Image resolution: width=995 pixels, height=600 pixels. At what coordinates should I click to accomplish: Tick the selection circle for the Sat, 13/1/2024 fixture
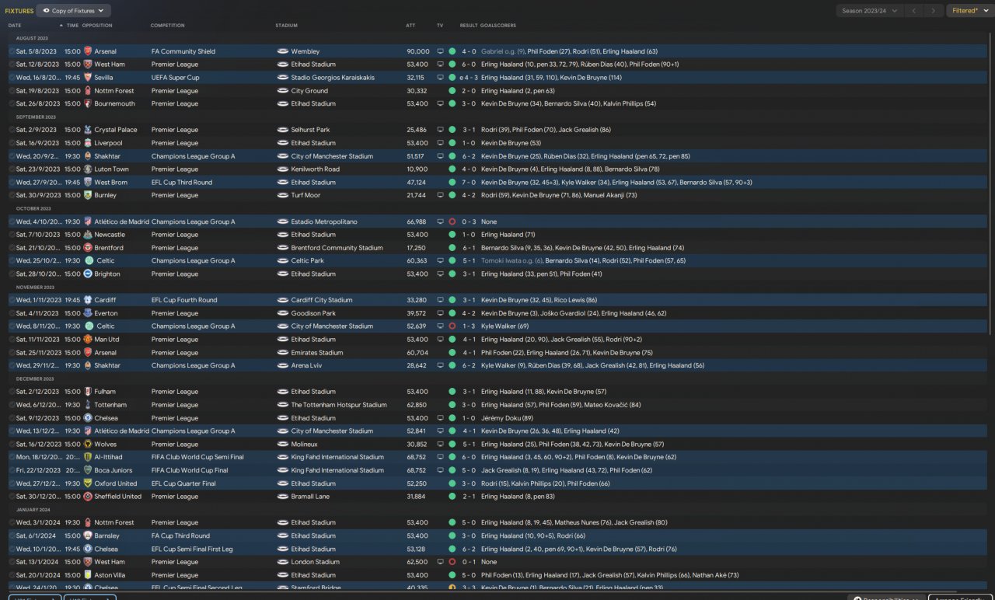pos(12,562)
